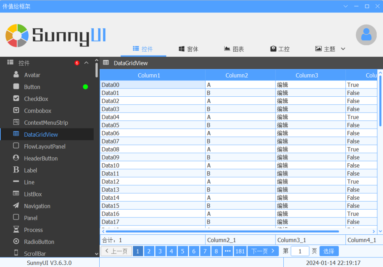Click the SunnyUI colorful logo
This screenshot has width=383, height=267.
tap(17, 36)
